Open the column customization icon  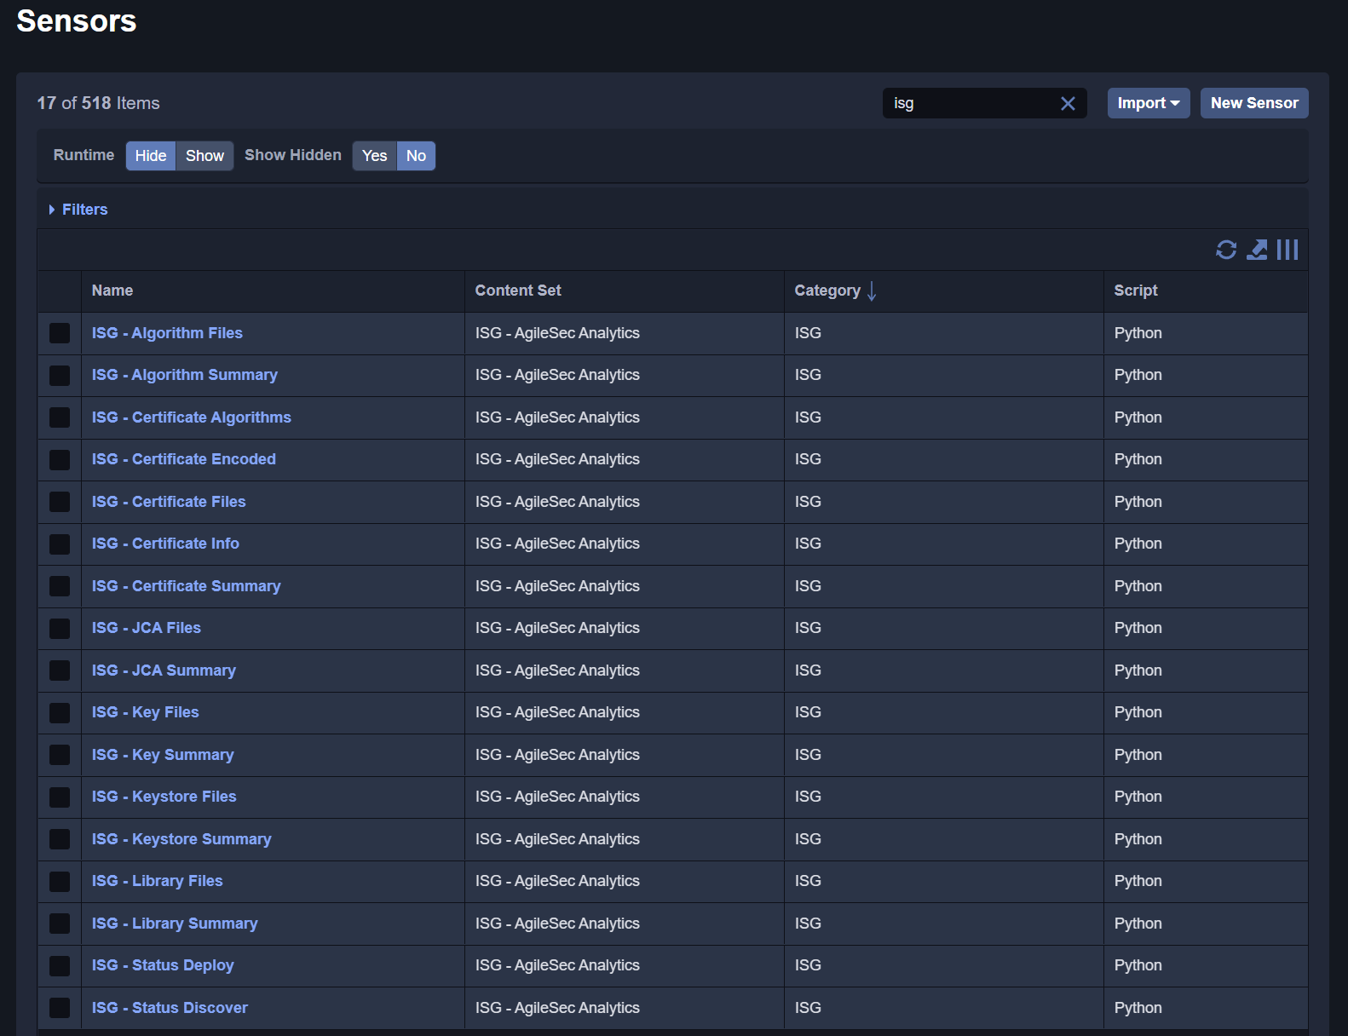pos(1288,250)
